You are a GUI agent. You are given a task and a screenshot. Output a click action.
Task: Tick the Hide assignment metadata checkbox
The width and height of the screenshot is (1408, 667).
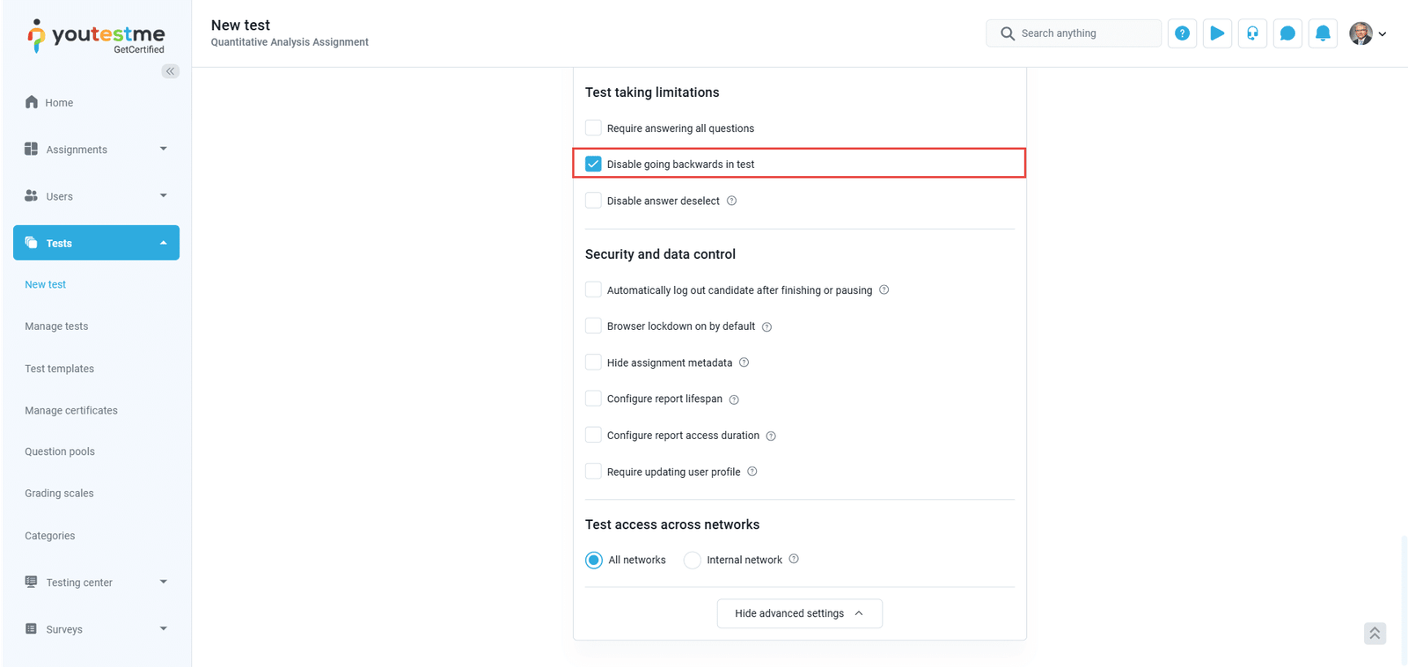pos(594,363)
